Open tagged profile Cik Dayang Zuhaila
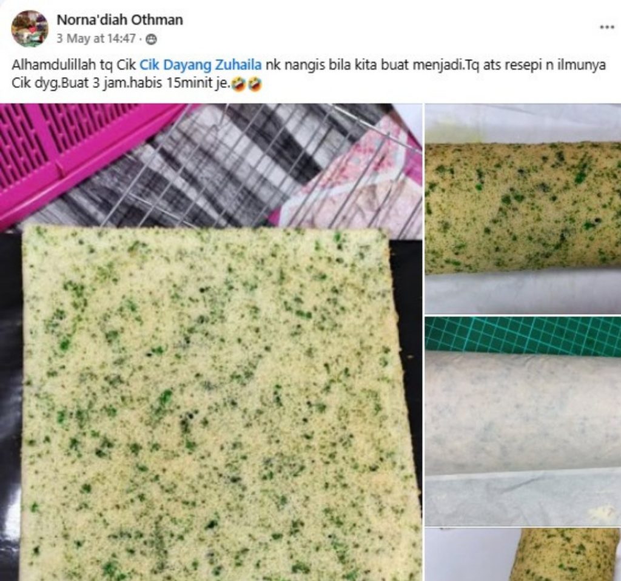This screenshot has height=581, width=621. pos(201,64)
